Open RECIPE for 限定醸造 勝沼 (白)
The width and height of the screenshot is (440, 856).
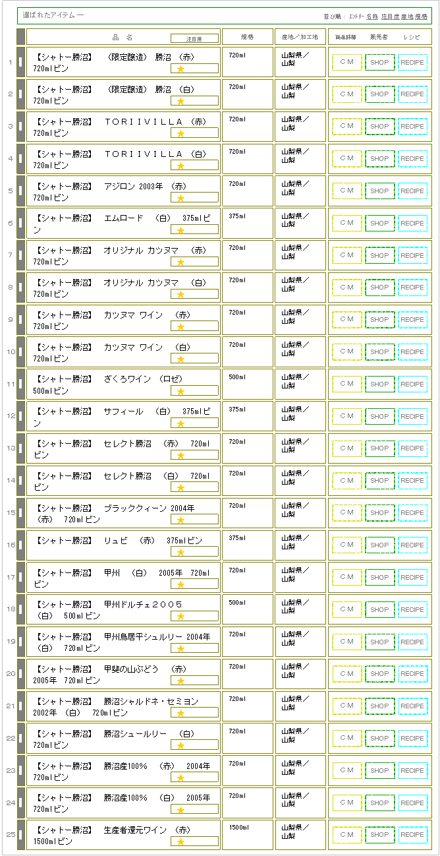[x=413, y=94]
